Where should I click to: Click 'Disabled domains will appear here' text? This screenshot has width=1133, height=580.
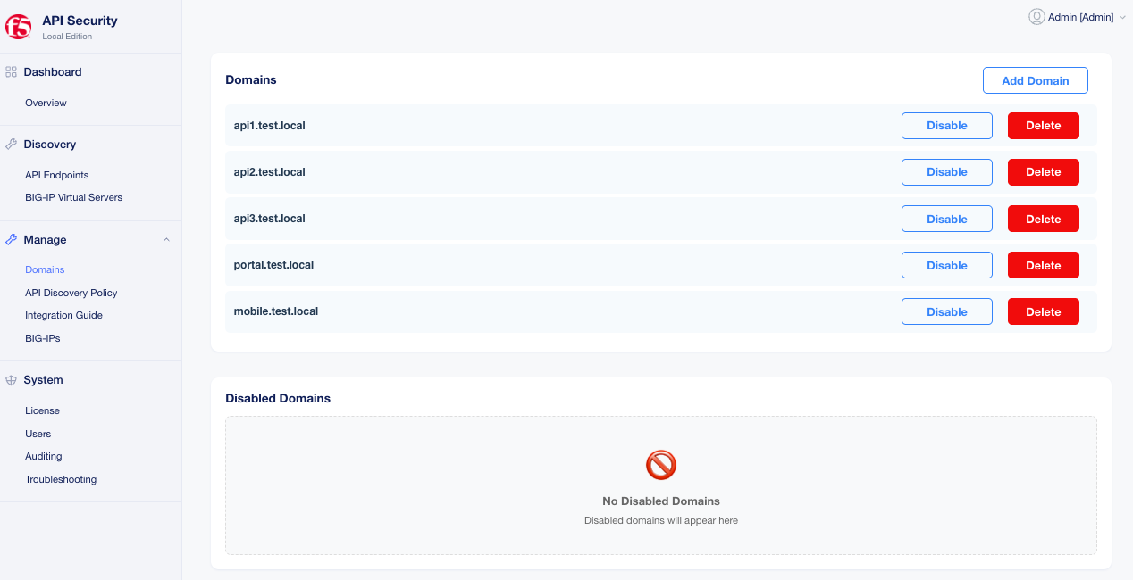[x=661, y=520]
